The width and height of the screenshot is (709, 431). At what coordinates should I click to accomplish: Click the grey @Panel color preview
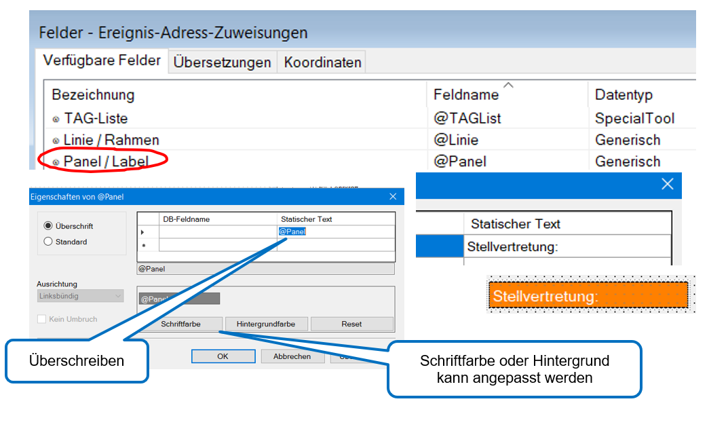pyautogui.click(x=180, y=299)
